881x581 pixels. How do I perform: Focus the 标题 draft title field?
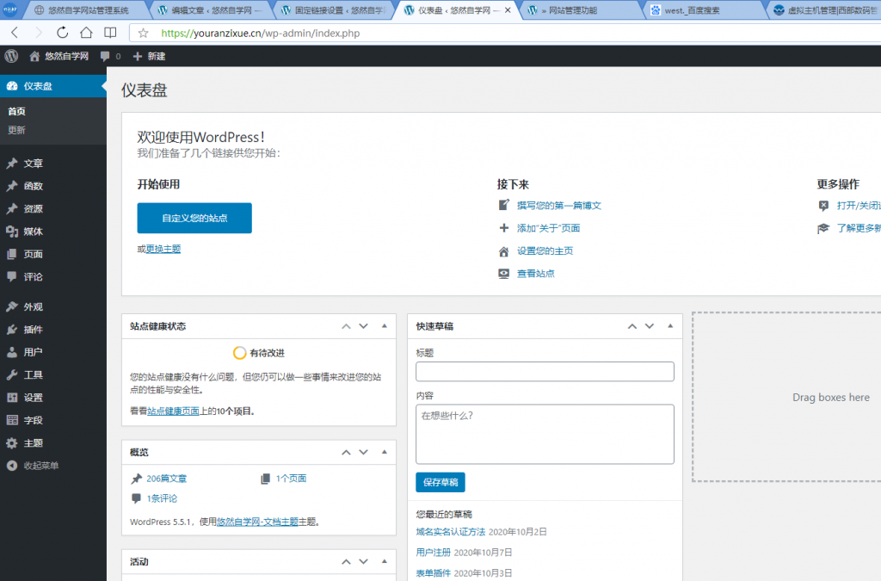click(545, 372)
